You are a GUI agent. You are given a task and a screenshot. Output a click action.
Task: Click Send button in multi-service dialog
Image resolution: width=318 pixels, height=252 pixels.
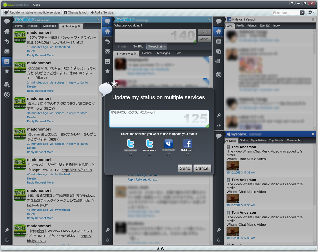pos(185,168)
